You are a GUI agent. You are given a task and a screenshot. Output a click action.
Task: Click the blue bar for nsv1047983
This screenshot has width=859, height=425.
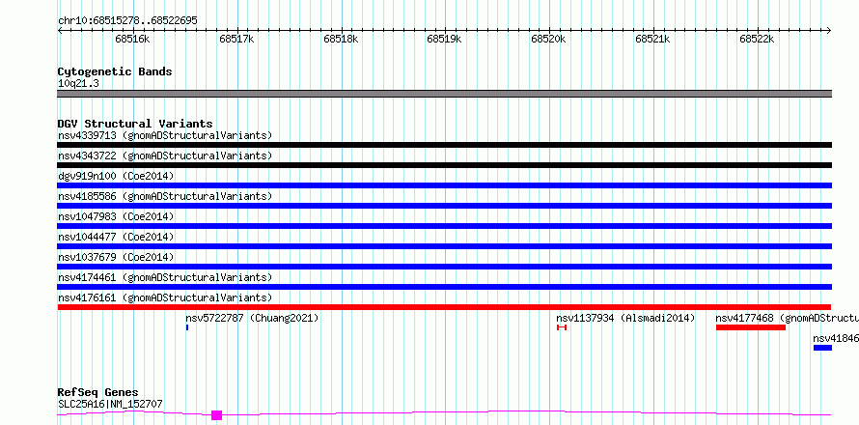click(444, 226)
